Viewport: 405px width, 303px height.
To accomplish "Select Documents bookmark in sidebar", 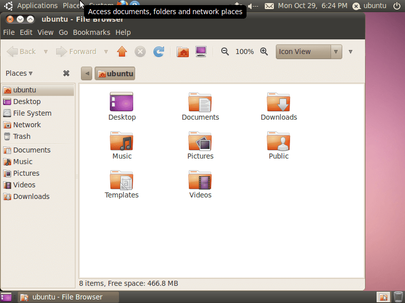I will pos(38,150).
